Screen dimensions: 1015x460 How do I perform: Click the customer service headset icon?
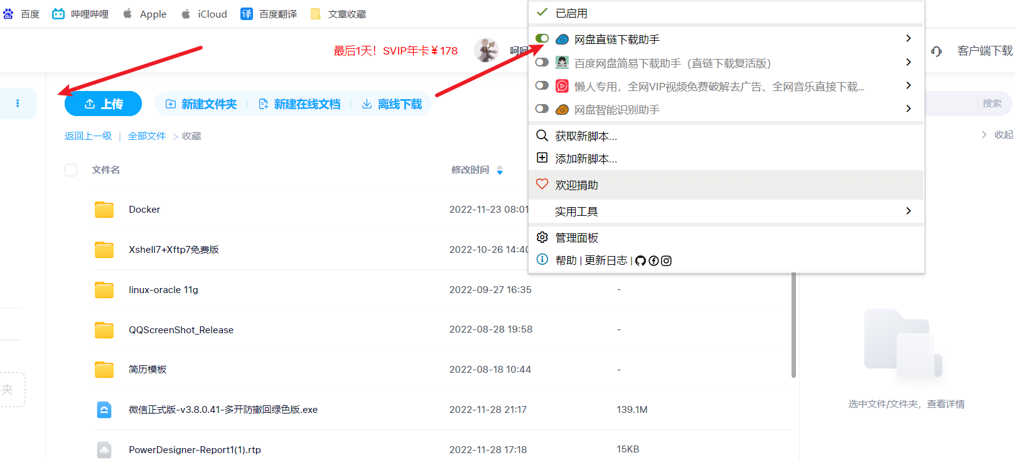(937, 51)
